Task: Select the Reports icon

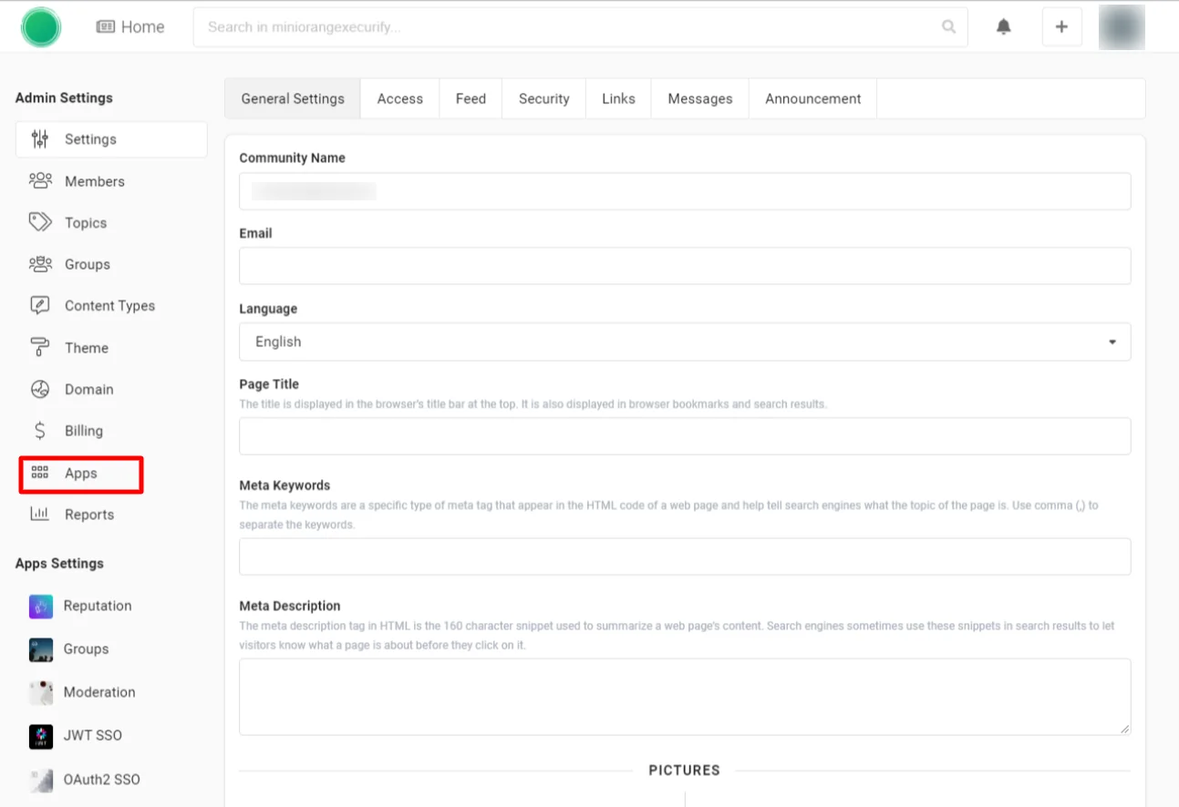Action: pos(40,514)
